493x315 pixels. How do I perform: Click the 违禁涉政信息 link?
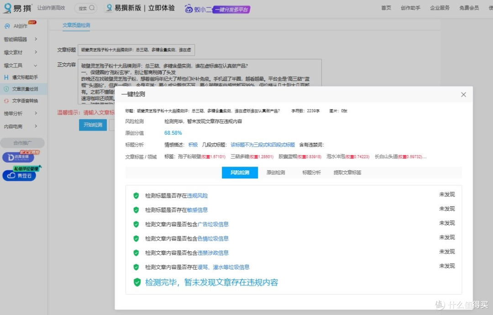click(x=213, y=253)
